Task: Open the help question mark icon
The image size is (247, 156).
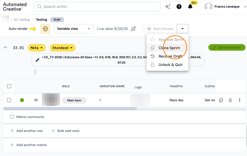Action: pyautogui.click(x=179, y=7)
